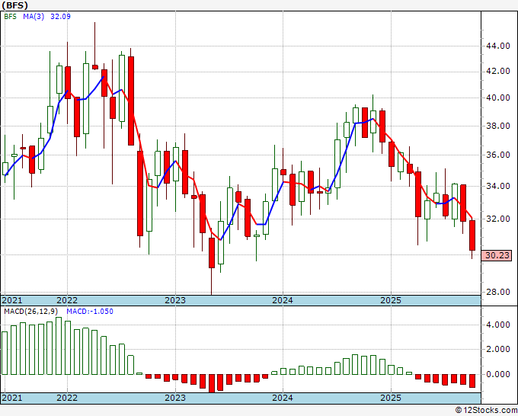
Task: Select the green BFS legend label
Action: tap(10, 17)
